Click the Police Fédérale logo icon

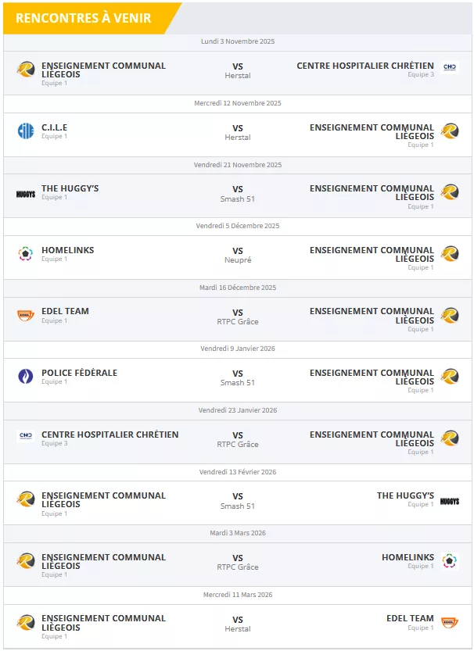click(26, 377)
